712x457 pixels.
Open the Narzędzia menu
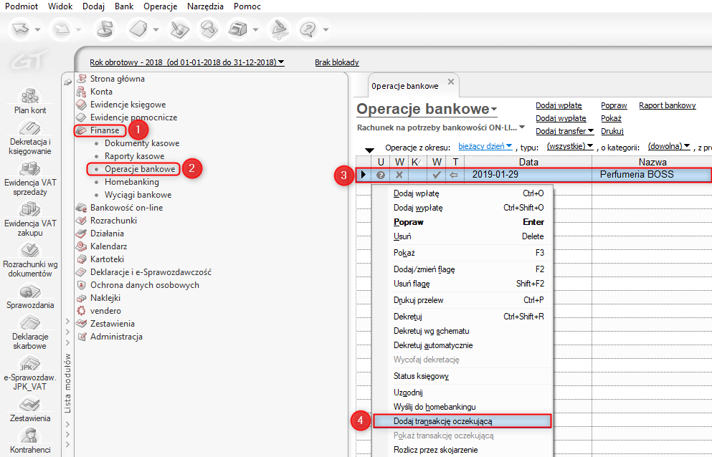207,6
